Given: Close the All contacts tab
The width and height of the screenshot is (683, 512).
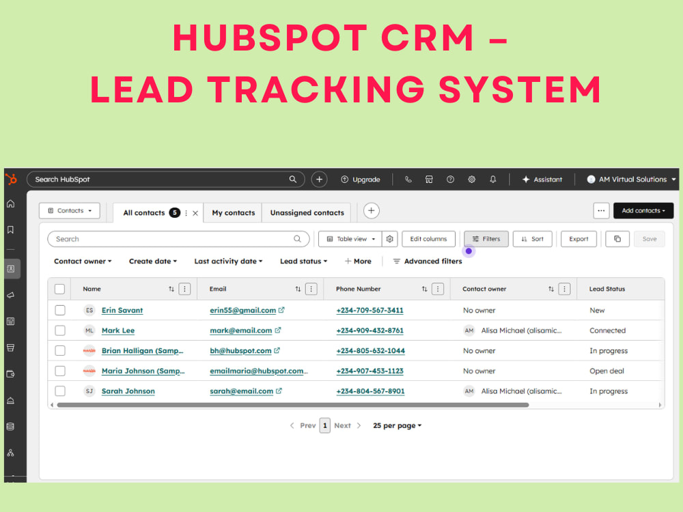Looking at the screenshot, I should pyautogui.click(x=195, y=213).
